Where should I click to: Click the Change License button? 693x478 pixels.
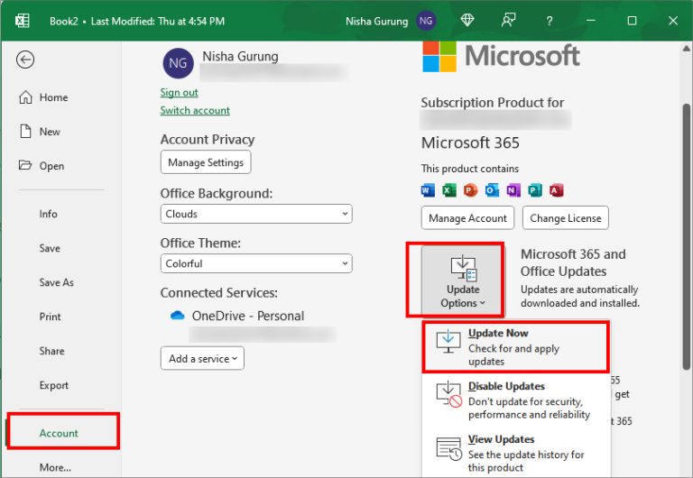[x=565, y=217]
